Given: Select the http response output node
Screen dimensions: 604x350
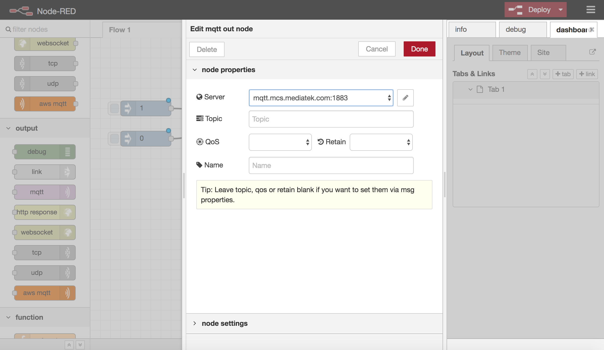Looking at the screenshot, I should 45,212.
